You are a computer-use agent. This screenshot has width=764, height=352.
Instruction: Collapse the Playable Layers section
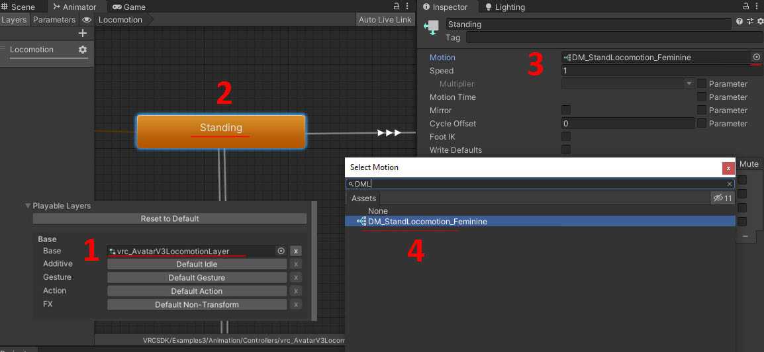(x=28, y=206)
